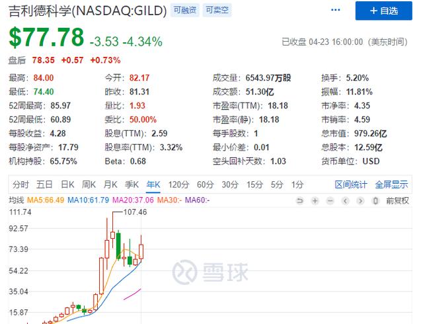Click the 今开 value 82.17
The image size is (423, 324).
(x=139, y=78)
